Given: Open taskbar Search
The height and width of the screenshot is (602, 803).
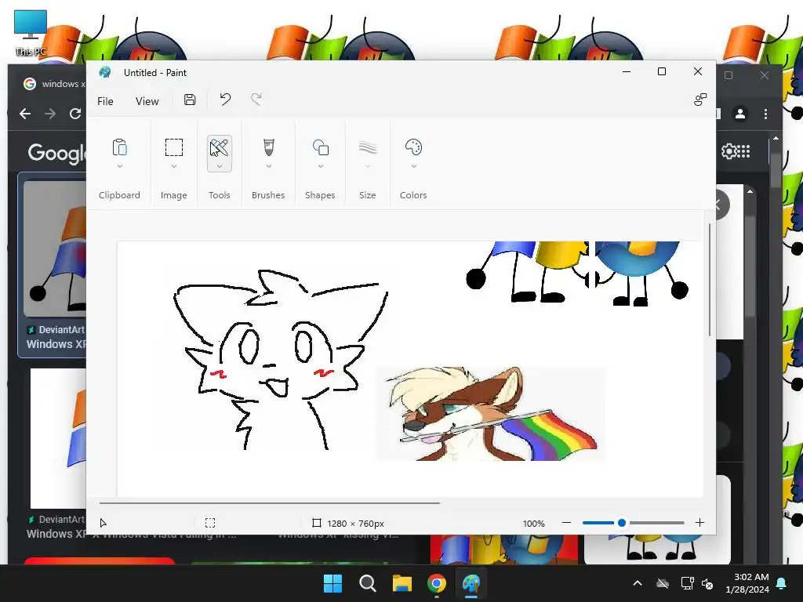Looking at the screenshot, I should [367, 583].
